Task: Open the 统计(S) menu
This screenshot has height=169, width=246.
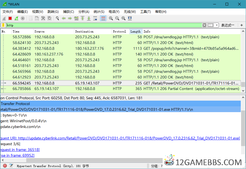Action: 99,12
